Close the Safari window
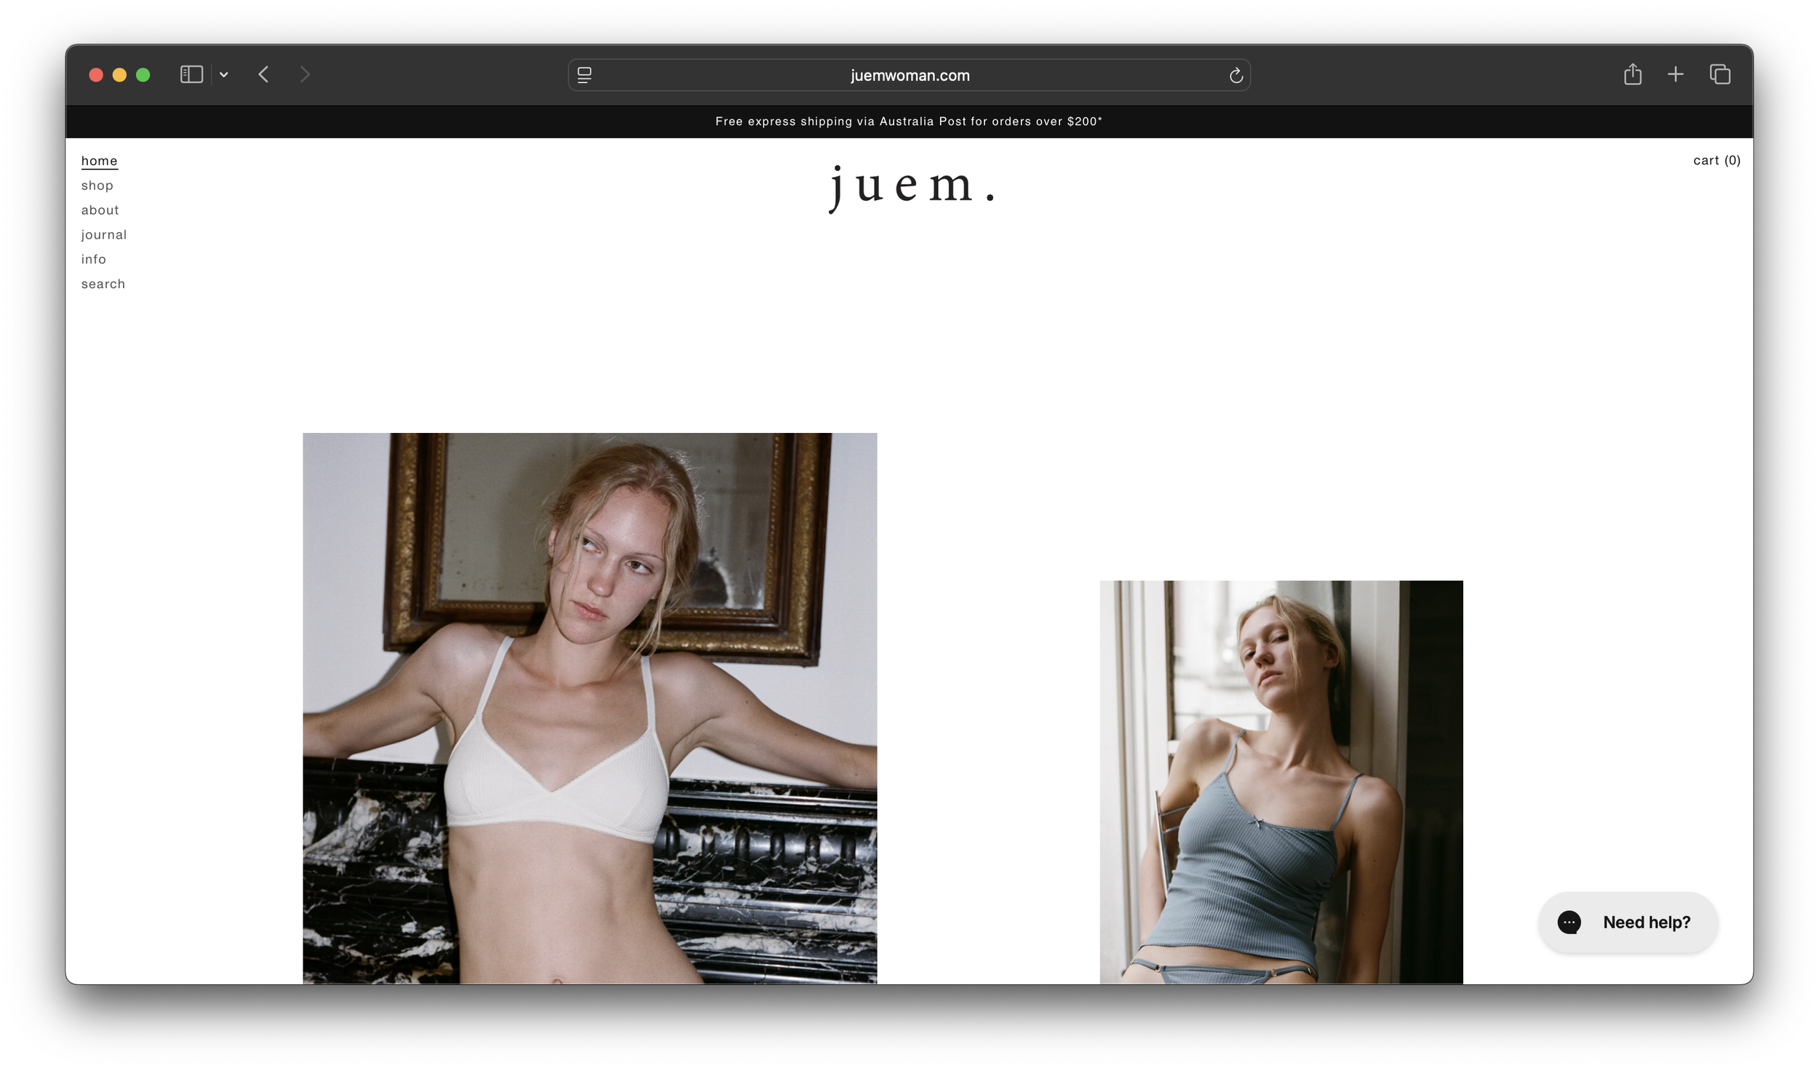The height and width of the screenshot is (1071, 1819). [96, 75]
